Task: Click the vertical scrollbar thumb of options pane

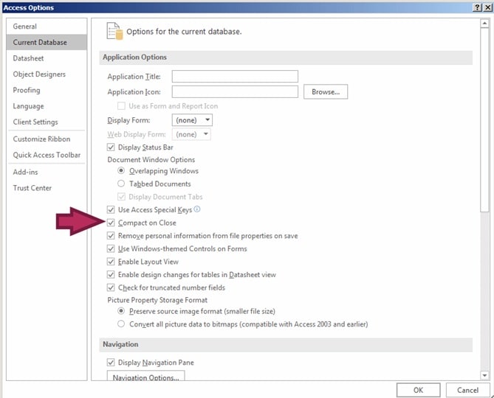Action: 484,120
